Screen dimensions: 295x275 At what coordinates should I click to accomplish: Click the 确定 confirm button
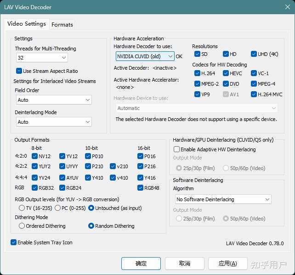[141, 264]
